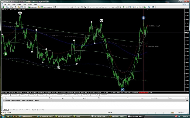Open the Insert menu
Screen dimensions: 190x118
coord(14,4)
